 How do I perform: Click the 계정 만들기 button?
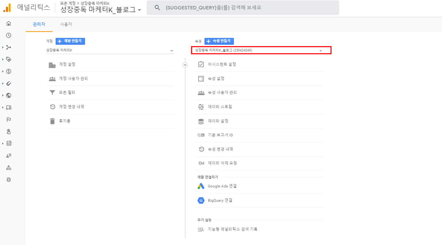pos(70,41)
